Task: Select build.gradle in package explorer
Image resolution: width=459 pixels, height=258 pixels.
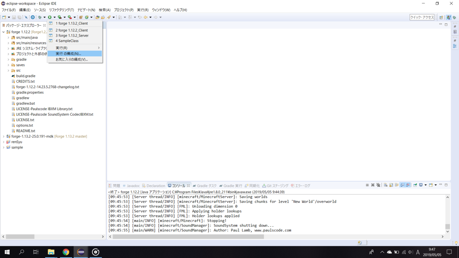Action: click(x=26, y=76)
